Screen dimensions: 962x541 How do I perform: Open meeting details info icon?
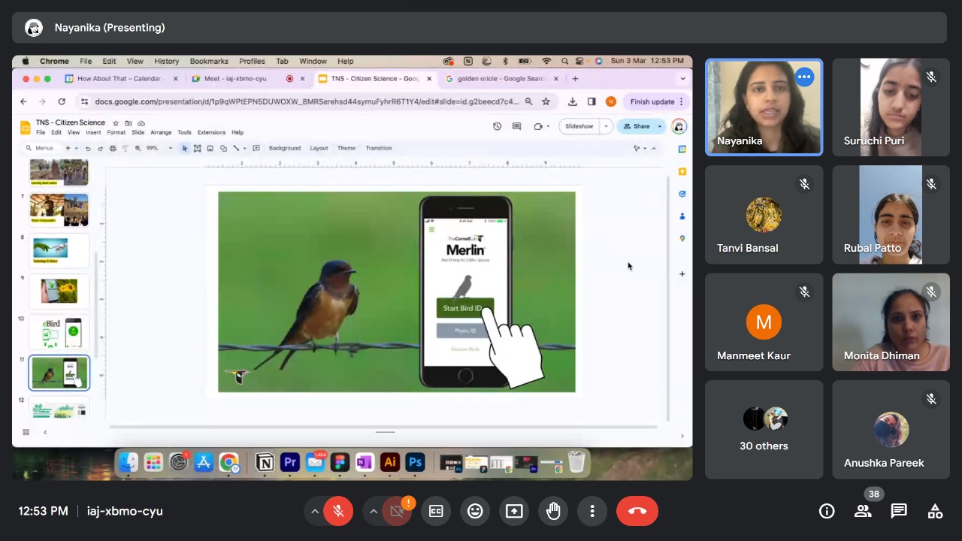tap(827, 511)
